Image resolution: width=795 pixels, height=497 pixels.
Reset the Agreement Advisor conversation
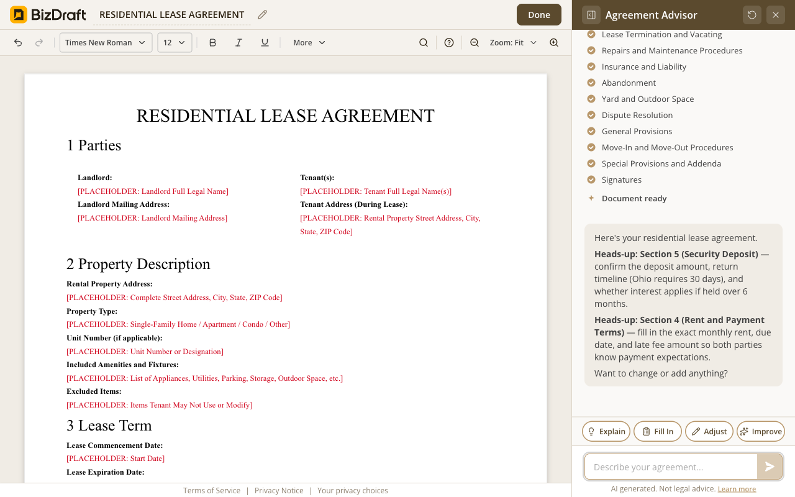tap(752, 15)
